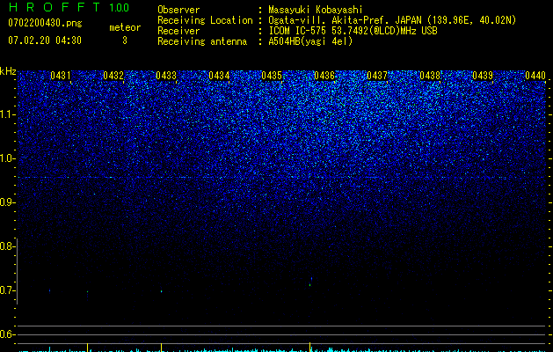Image resolution: width=553 pixels, height=352 pixels.
Task: Click the meteor count label
Action: pyautogui.click(x=125, y=27)
